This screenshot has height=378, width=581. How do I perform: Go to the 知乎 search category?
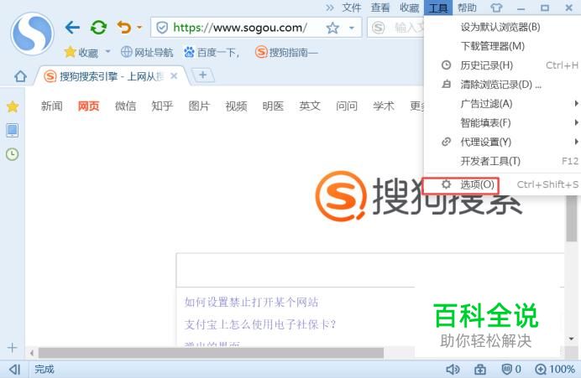tap(162, 106)
